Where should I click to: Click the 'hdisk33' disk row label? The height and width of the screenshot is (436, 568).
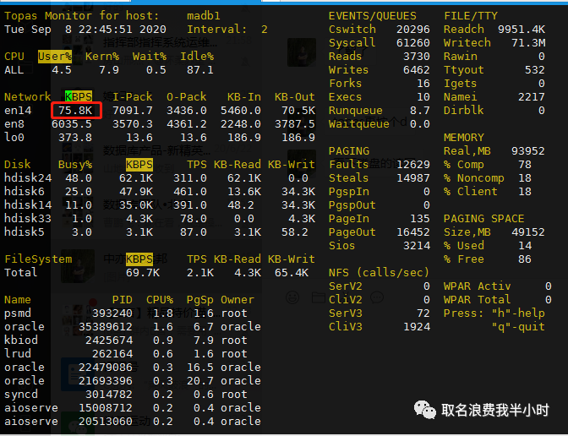[28, 219]
